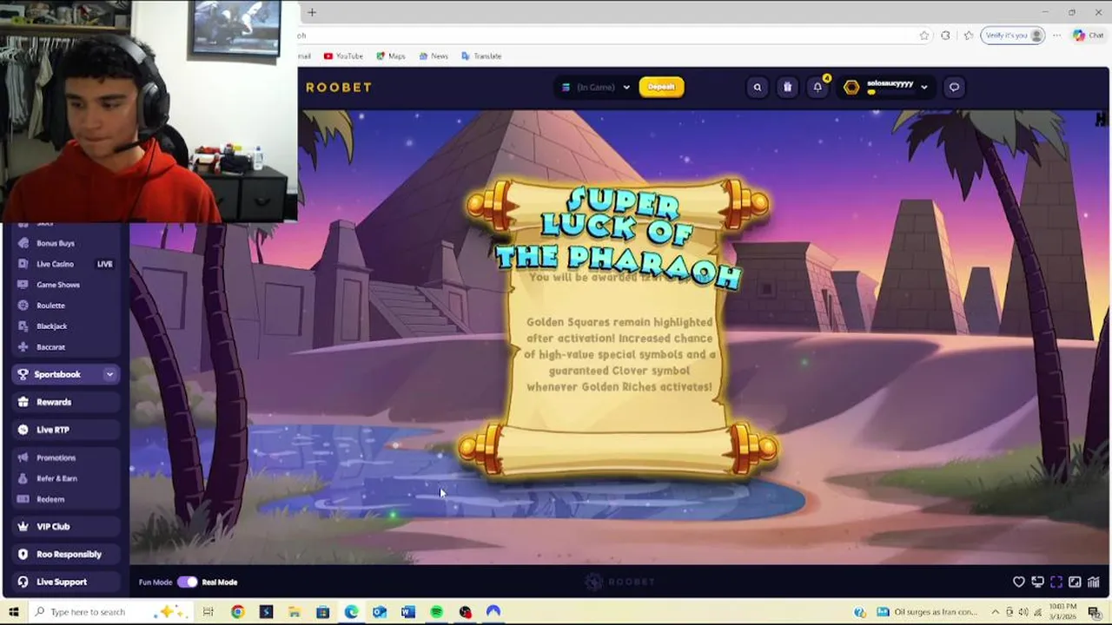Viewport: 1112px width, 625px height.
Task: Click the Verify it's you profile button
Action: coord(1013,36)
